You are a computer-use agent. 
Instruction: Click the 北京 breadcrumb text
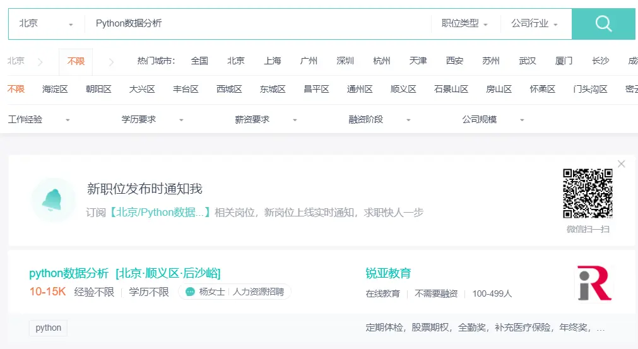point(16,61)
